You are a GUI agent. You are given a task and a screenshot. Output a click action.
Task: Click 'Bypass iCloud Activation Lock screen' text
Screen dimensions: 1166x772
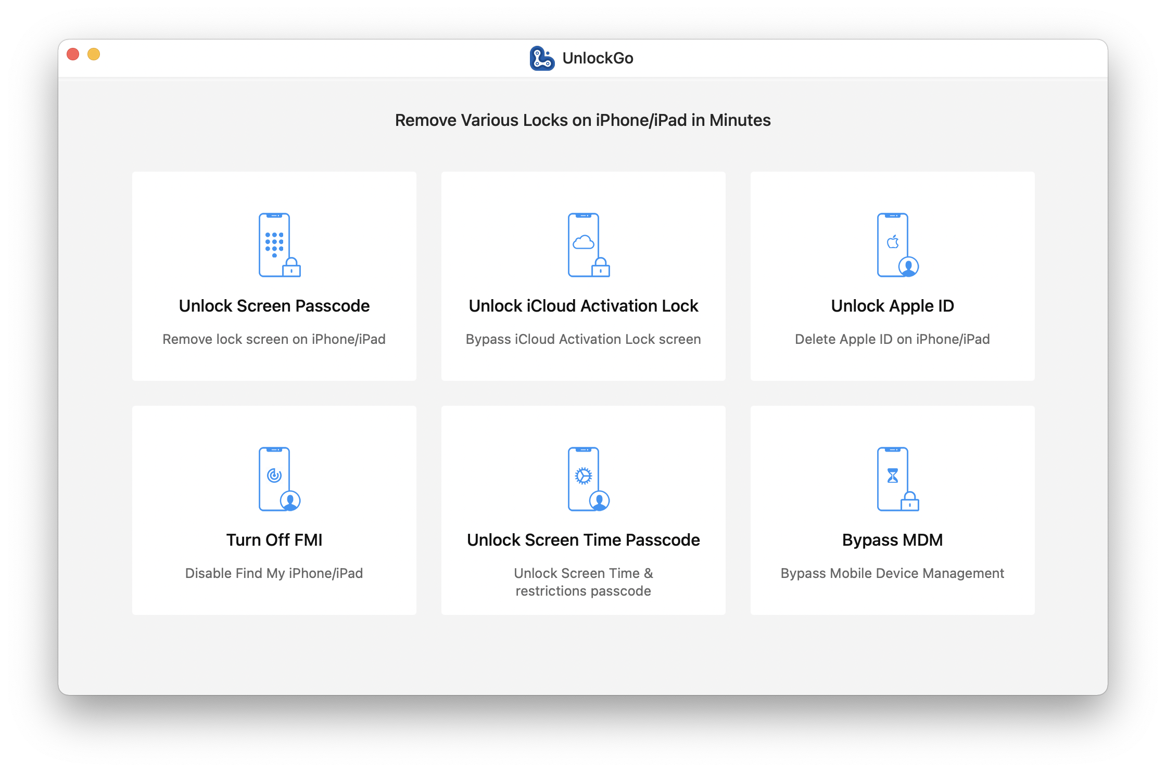pos(584,339)
